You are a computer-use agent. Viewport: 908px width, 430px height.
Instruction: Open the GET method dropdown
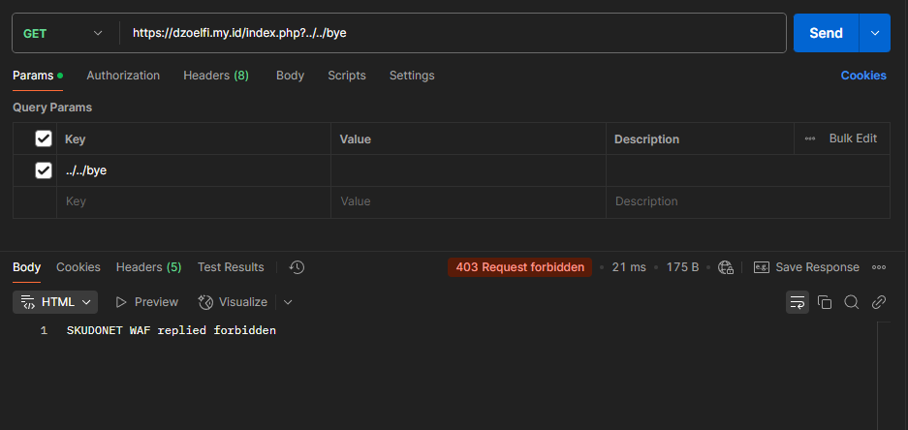tap(64, 33)
